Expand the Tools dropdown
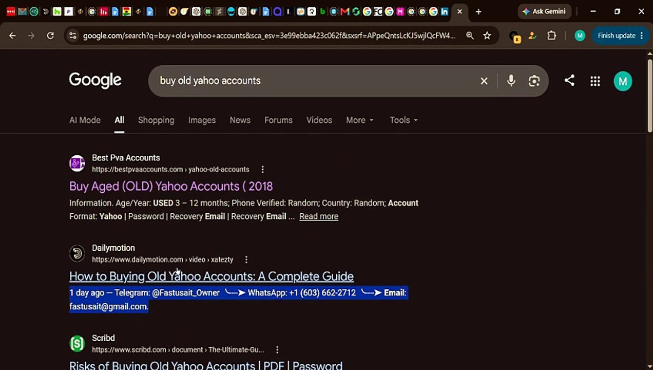 point(404,120)
